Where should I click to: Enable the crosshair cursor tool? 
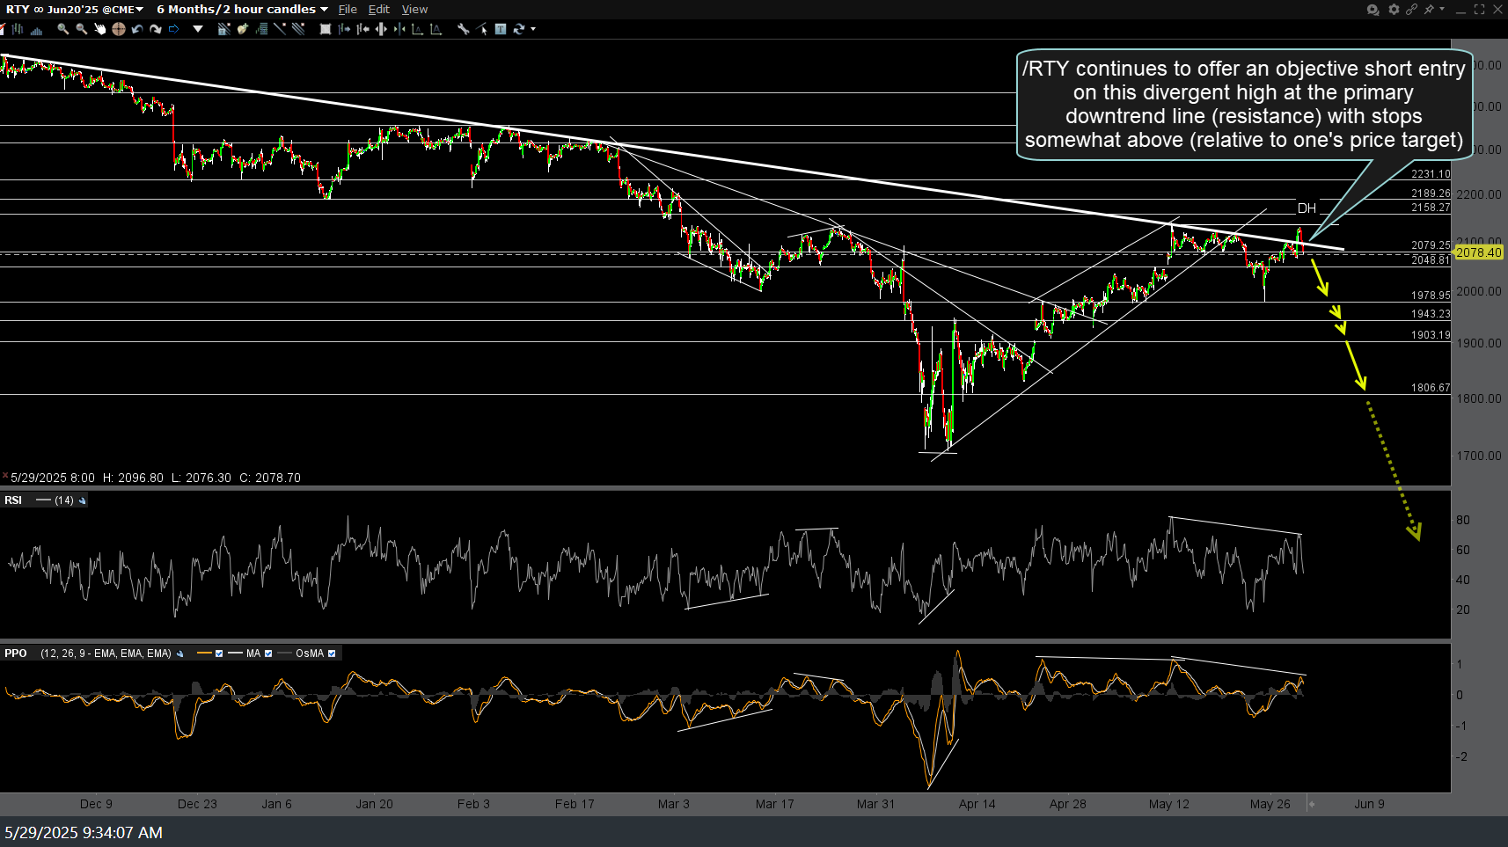click(x=119, y=29)
